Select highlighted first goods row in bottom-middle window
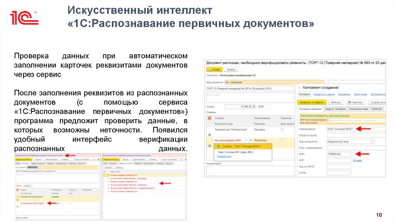Image resolution: width=396 pixels, height=222 pixels. click(x=144, y=175)
